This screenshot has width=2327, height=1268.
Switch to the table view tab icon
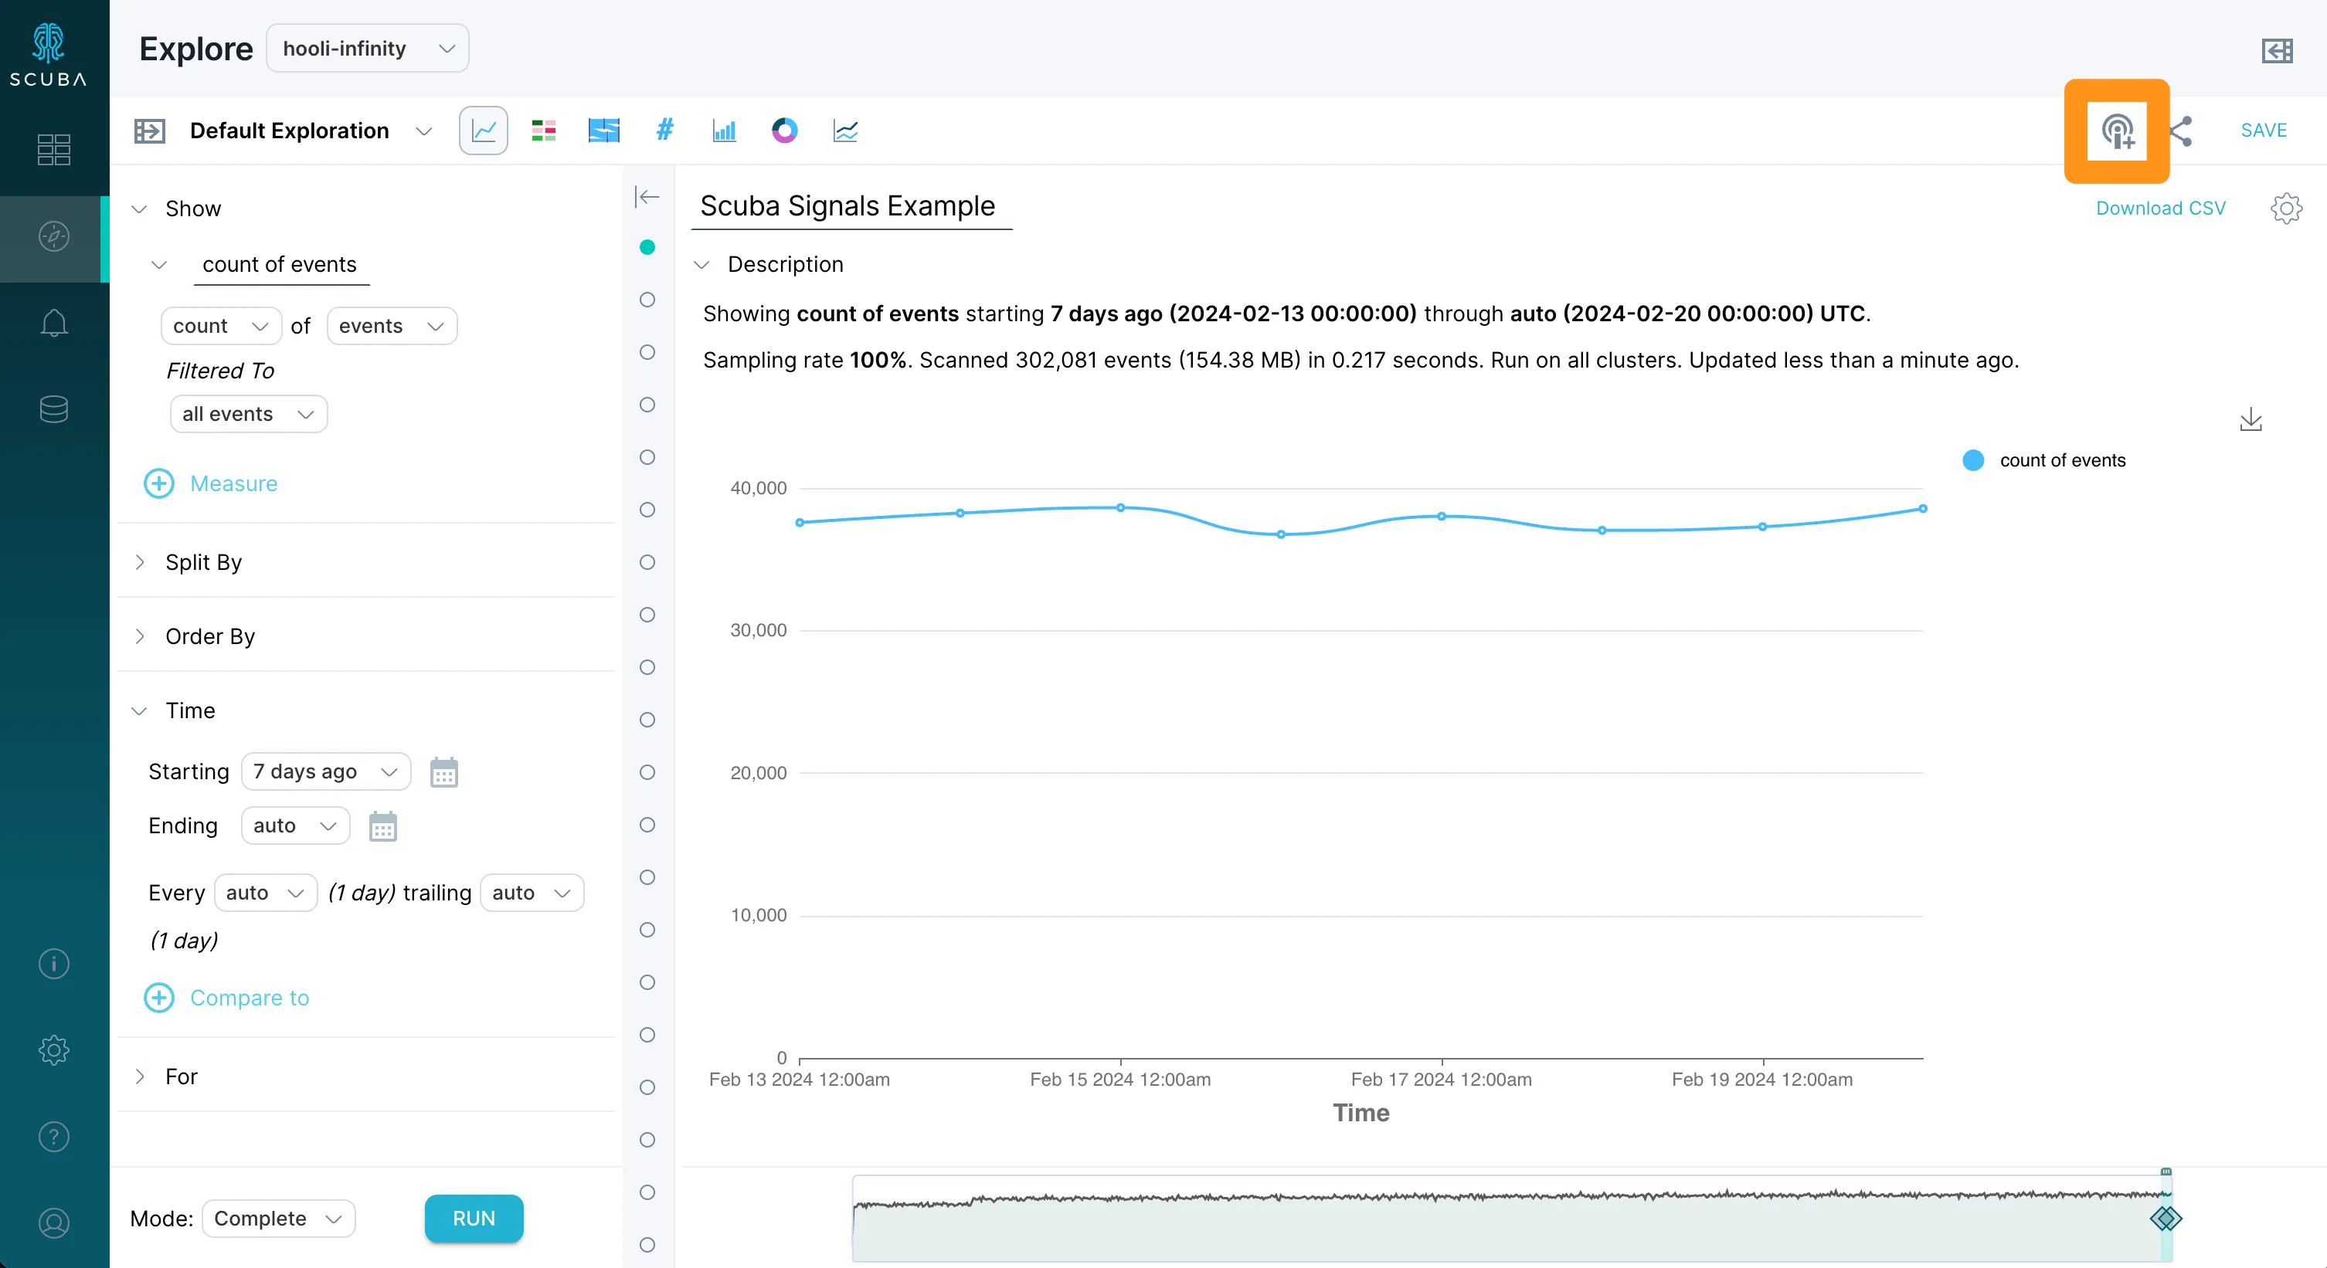click(543, 131)
